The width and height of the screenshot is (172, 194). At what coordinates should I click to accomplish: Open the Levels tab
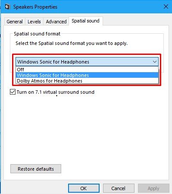[x=34, y=22]
